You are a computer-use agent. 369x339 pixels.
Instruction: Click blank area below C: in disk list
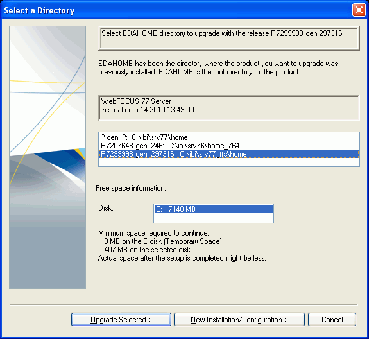click(214, 218)
